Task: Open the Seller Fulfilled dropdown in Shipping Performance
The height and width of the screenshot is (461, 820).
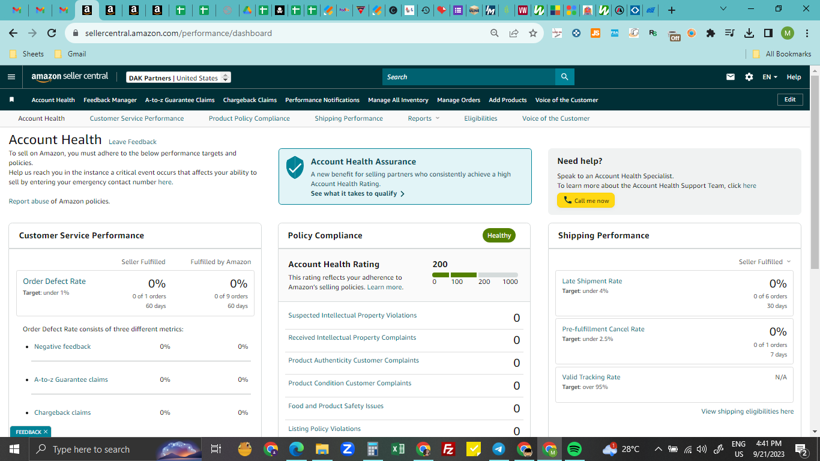Action: tap(765, 262)
